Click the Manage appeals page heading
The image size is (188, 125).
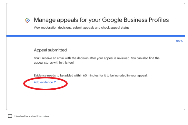click(x=101, y=20)
